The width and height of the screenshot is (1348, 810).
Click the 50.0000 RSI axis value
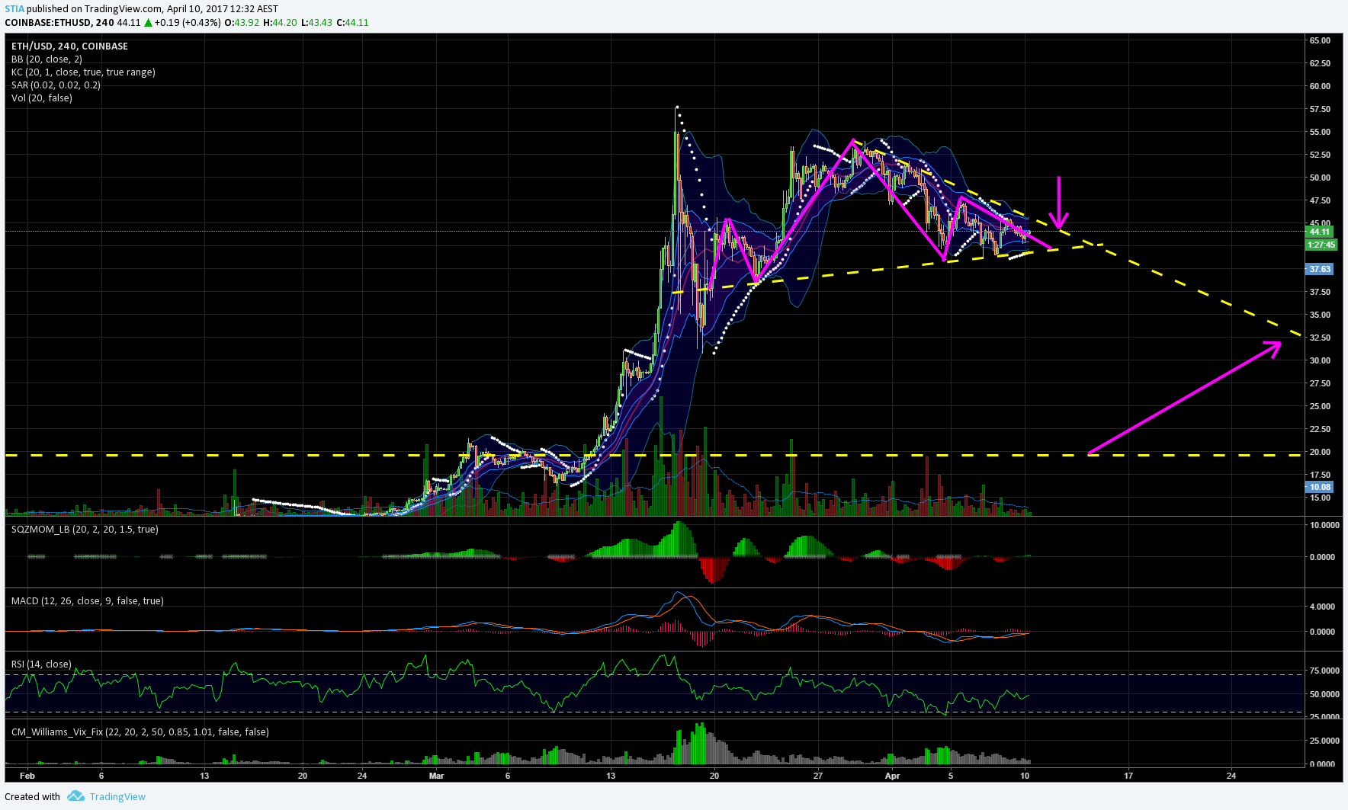[1324, 695]
